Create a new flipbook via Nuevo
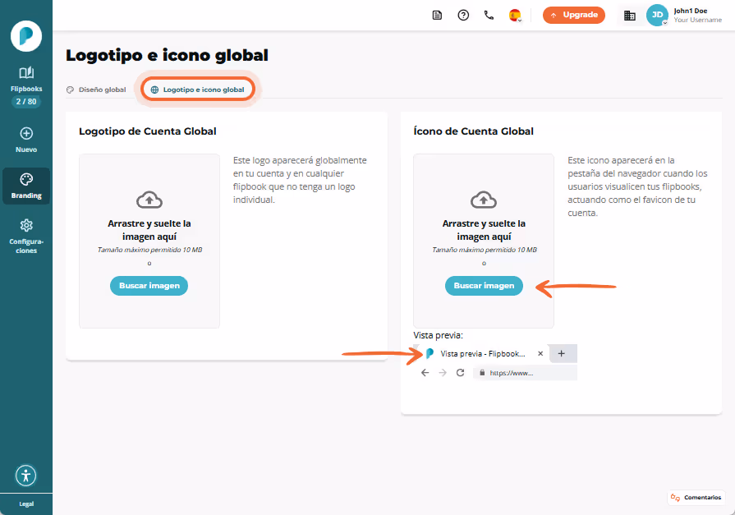Image resolution: width=735 pixels, height=515 pixels. tap(26, 140)
